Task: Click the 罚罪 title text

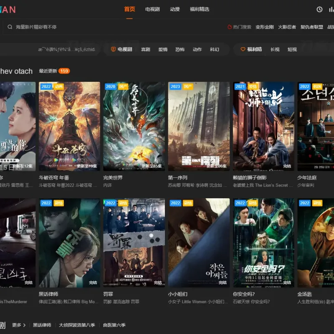Action: (108, 294)
